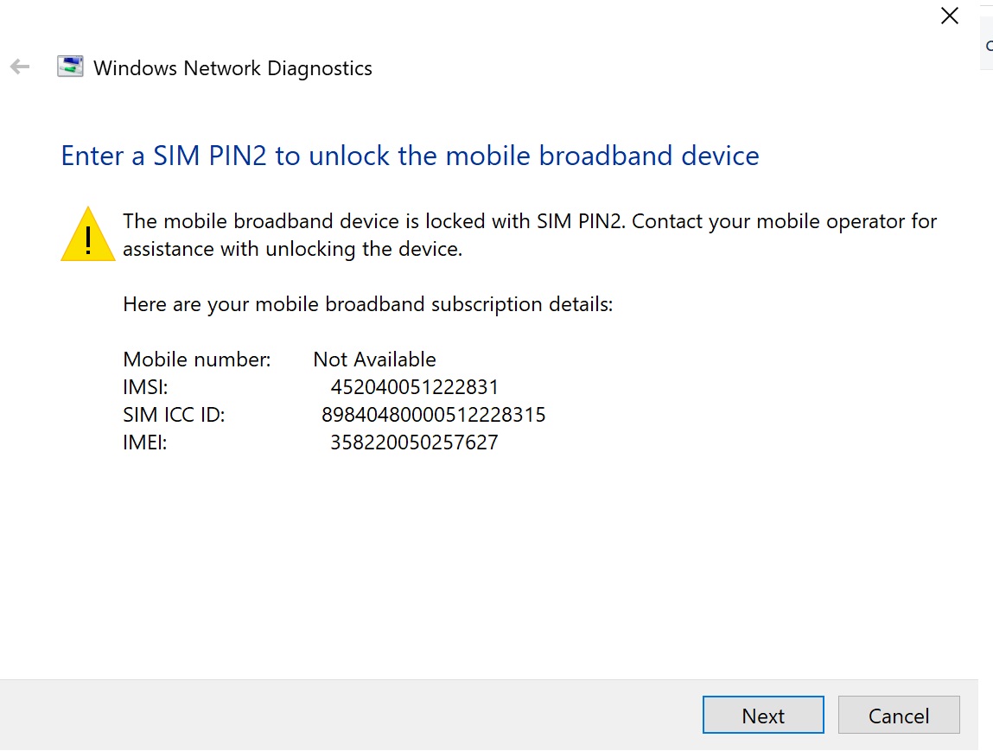Select the greyed back arrow at top left
Screen dimensions: 993x751
19,66
